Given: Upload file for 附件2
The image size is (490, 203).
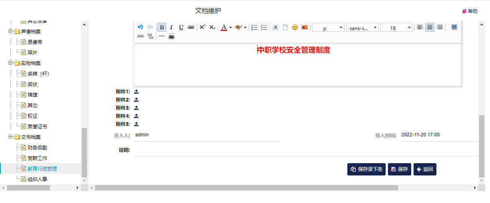Looking at the screenshot, I should 137,99.
